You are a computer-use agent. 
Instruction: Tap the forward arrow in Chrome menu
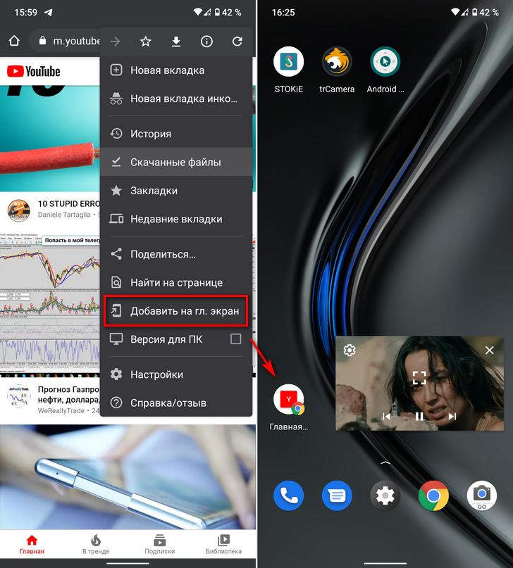pyautogui.click(x=116, y=42)
